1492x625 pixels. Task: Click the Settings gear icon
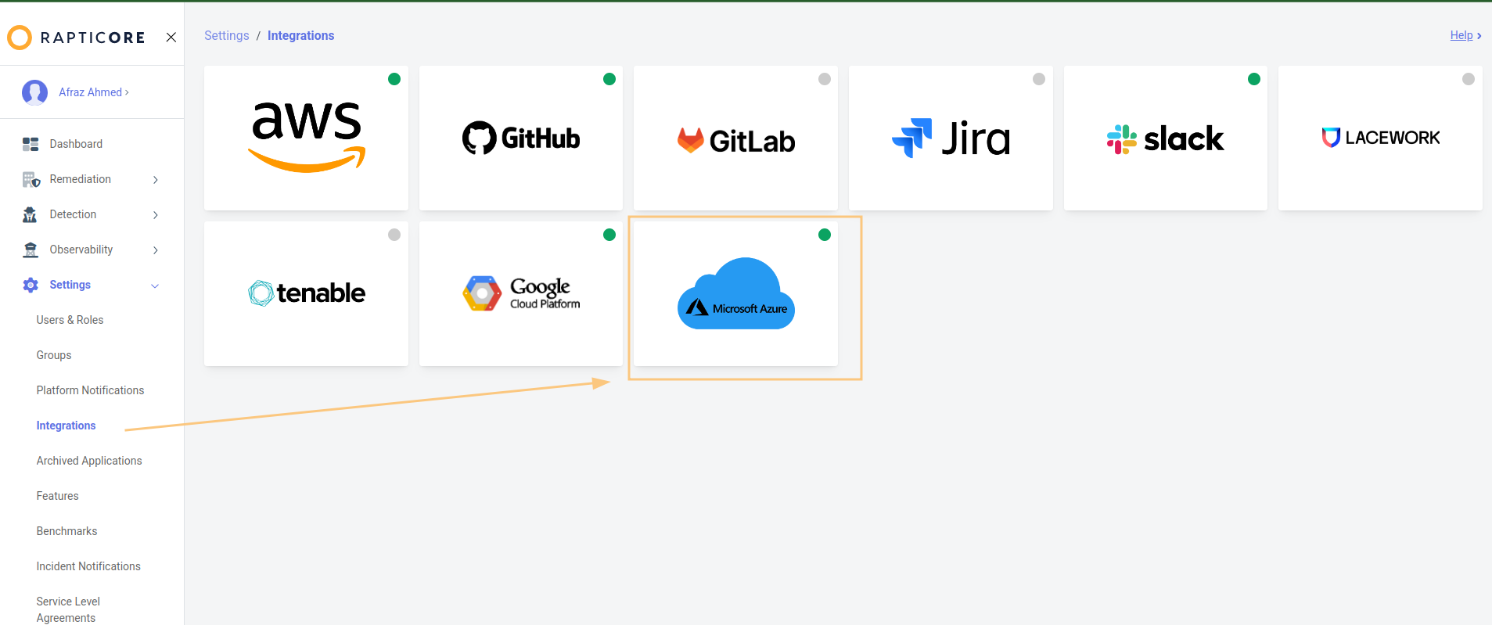pyautogui.click(x=31, y=285)
